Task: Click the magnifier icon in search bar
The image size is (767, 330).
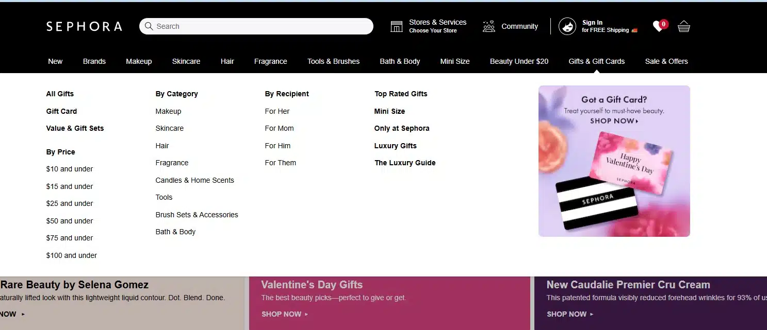Action: point(149,26)
